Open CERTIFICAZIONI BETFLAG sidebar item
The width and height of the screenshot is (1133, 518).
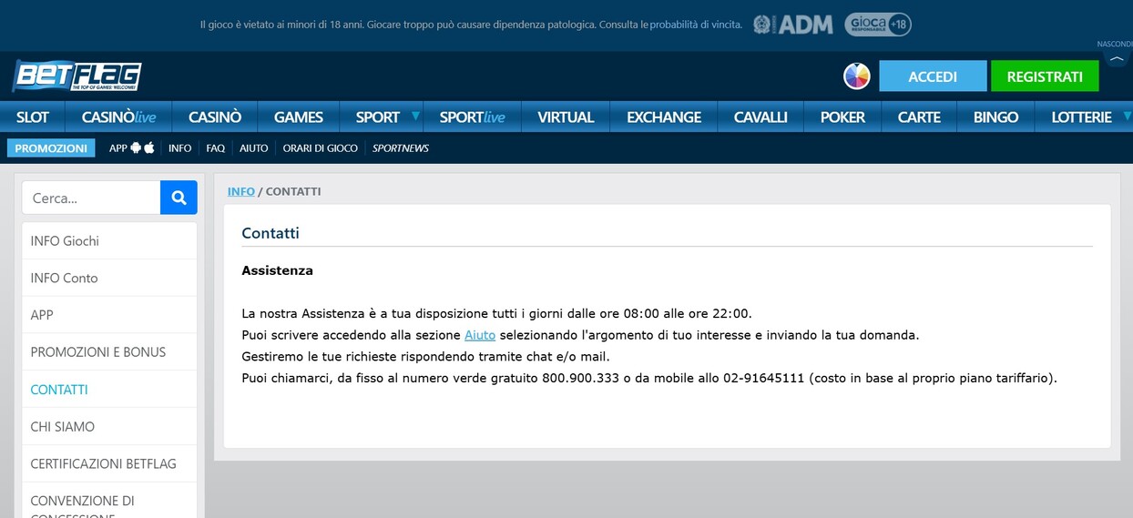109,463
